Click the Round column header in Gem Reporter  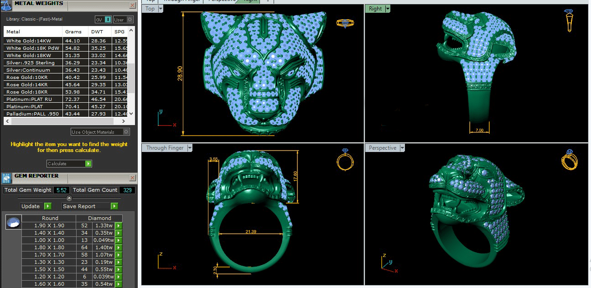(x=50, y=218)
